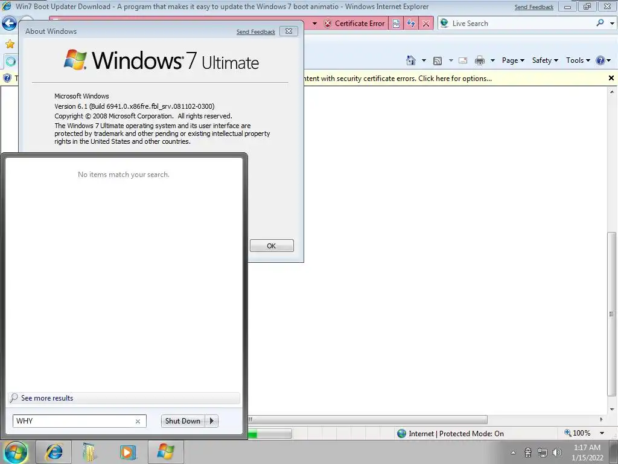This screenshot has width=618, height=464.
Task: Open the Certificate Error security report
Action: point(354,24)
